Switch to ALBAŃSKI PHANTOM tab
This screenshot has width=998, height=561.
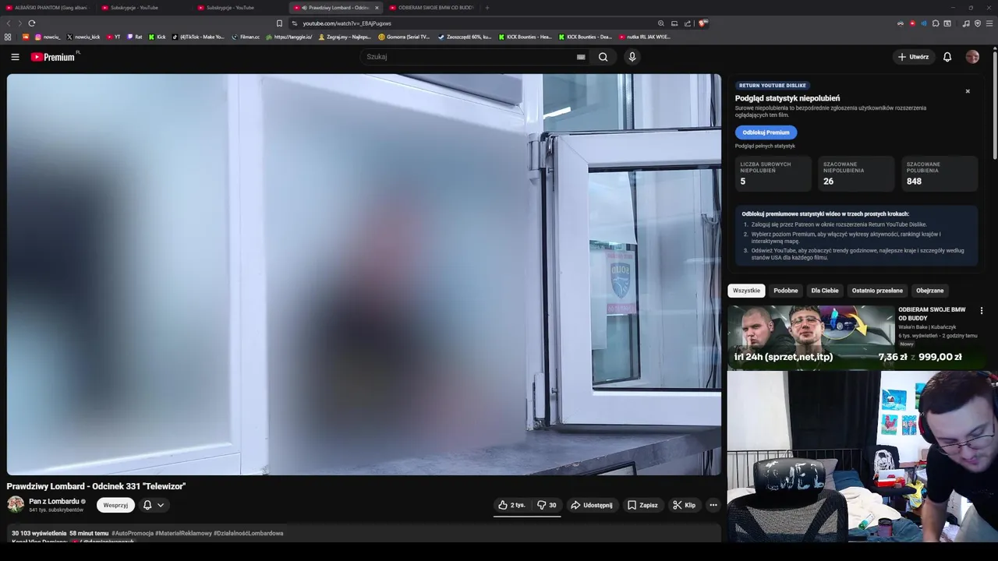48,8
